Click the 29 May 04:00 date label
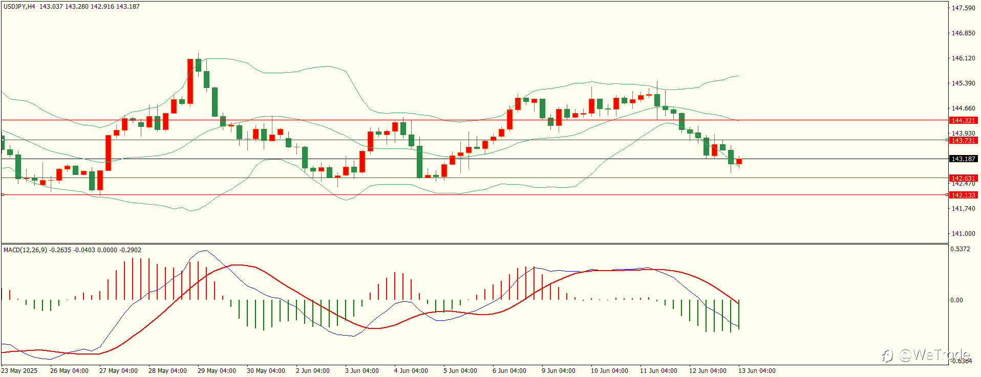The image size is (981, 377). (217, 371)
